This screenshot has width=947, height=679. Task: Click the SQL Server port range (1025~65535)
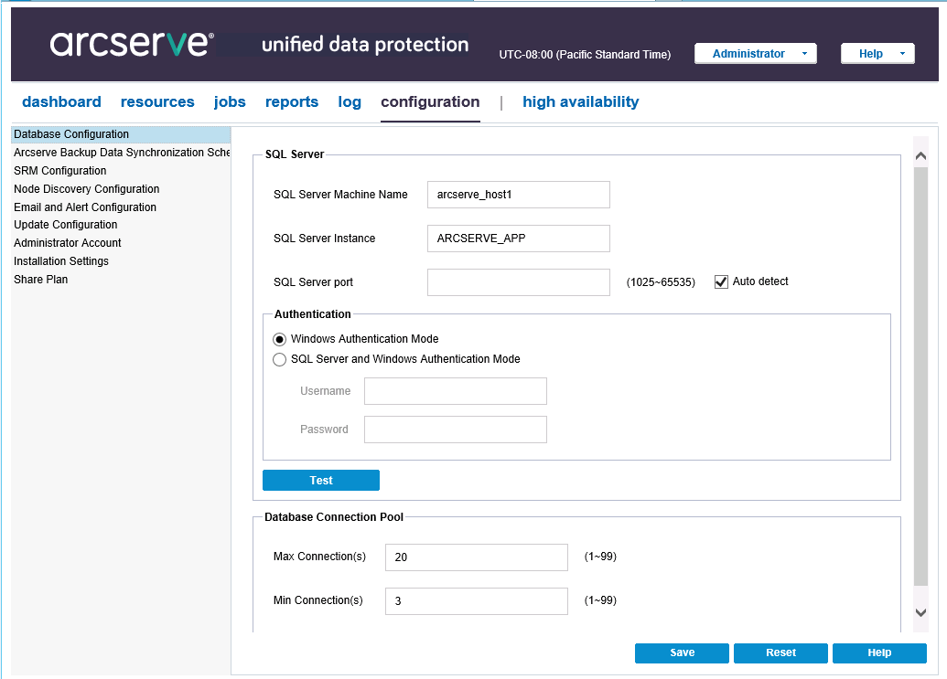tap(661, 282)
